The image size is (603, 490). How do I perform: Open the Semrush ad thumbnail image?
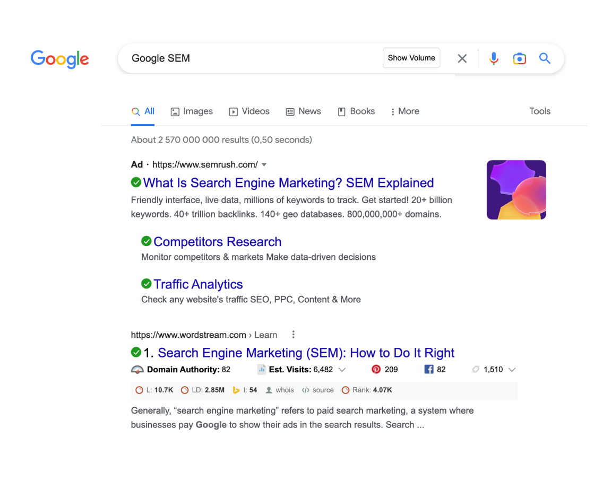pyautogui.click(x=516, y=190)
